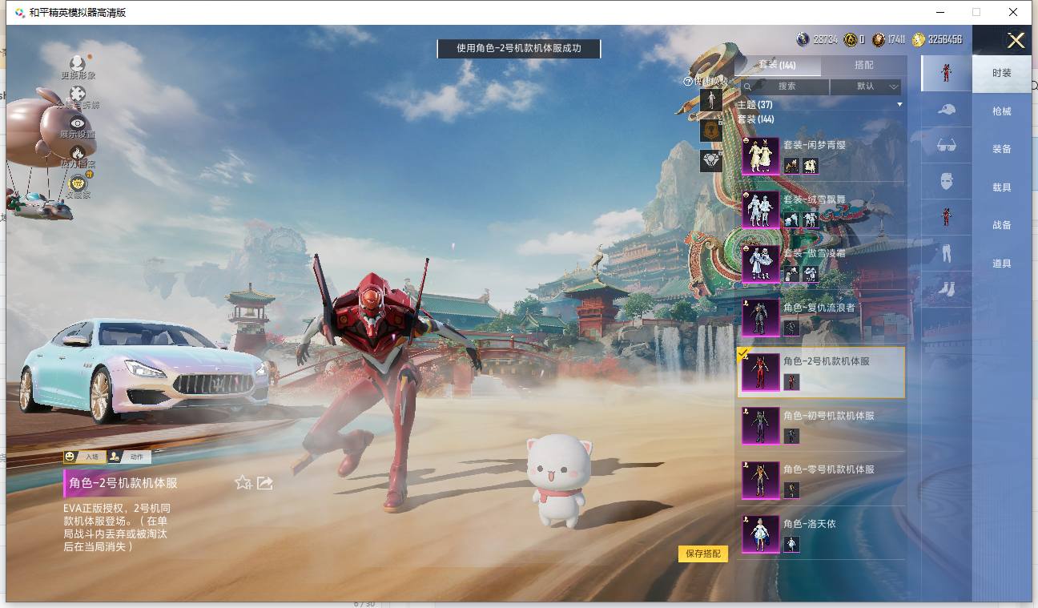Select the top red full-suit slot icon
This screenshot has width=1038, height=608.
946,73
